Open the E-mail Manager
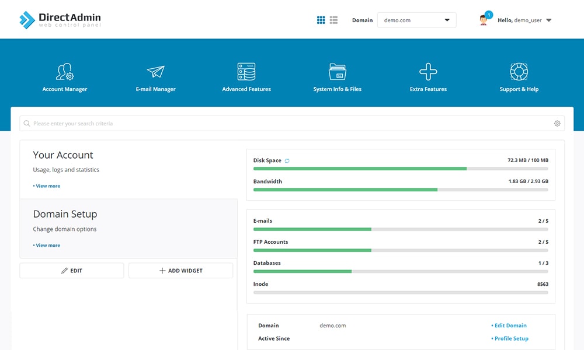The width and height of the screenshot is (584, 350). click(x=155, y=76)
